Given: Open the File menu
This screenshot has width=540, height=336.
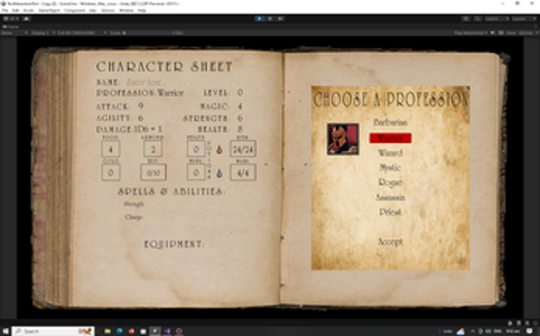Looking at the screenshot, I should point(5,10).
